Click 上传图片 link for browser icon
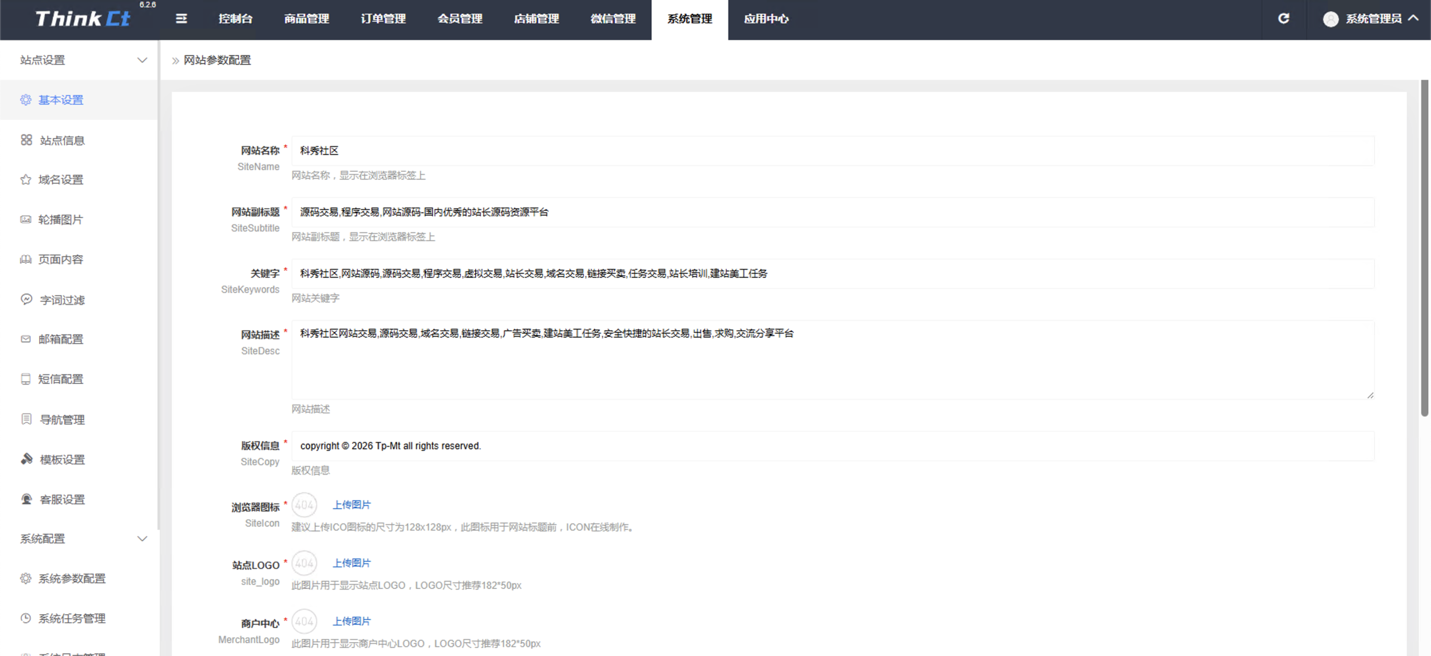Viewport: 1431px width, 656px height. pos(352,505)
